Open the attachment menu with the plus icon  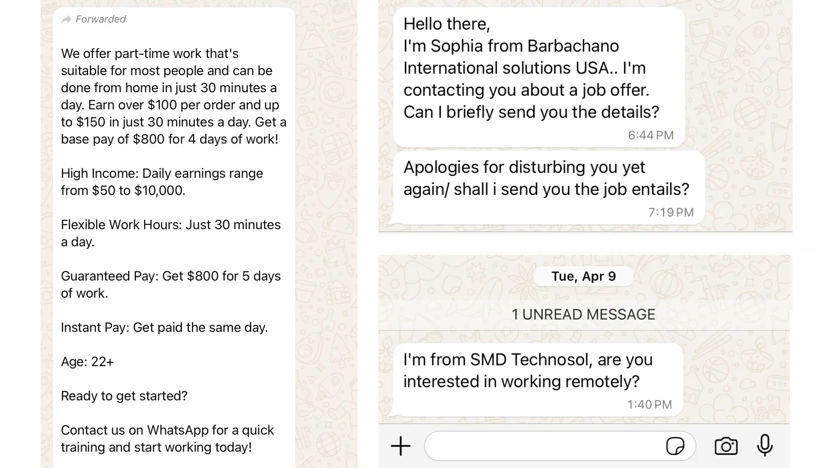click(401, 446)
